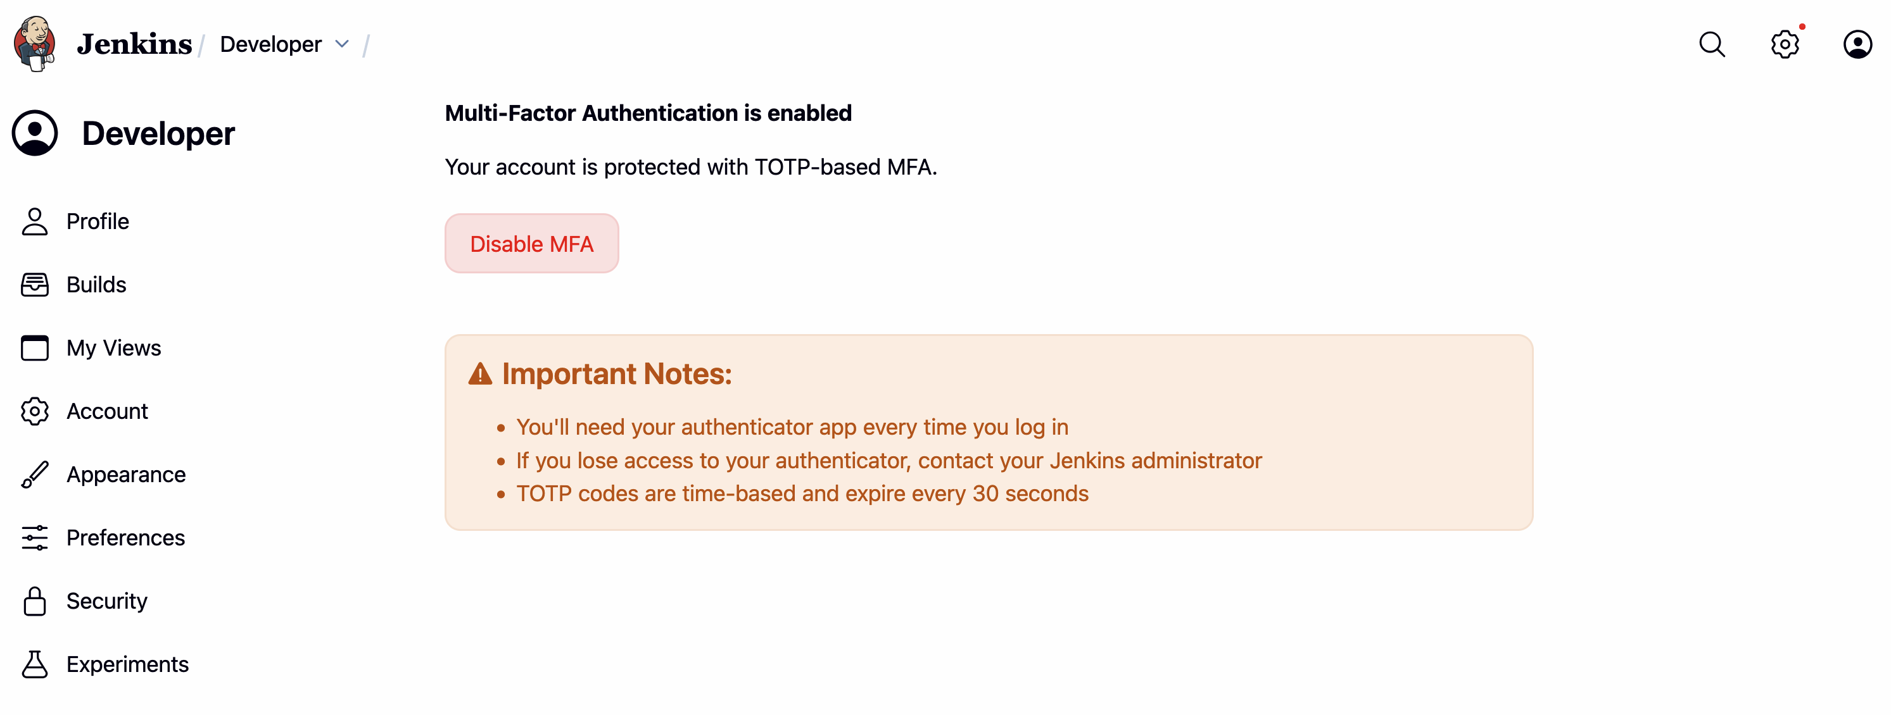This screenshot has height=715, width=1891.
Task: Select Security from the sidebar menu
Action: (107, 600)
